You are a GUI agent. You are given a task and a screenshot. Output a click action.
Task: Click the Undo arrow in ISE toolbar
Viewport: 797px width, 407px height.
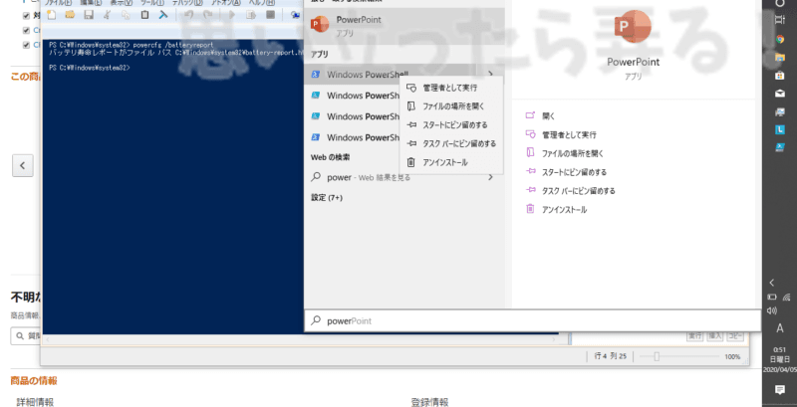(188, 15)
